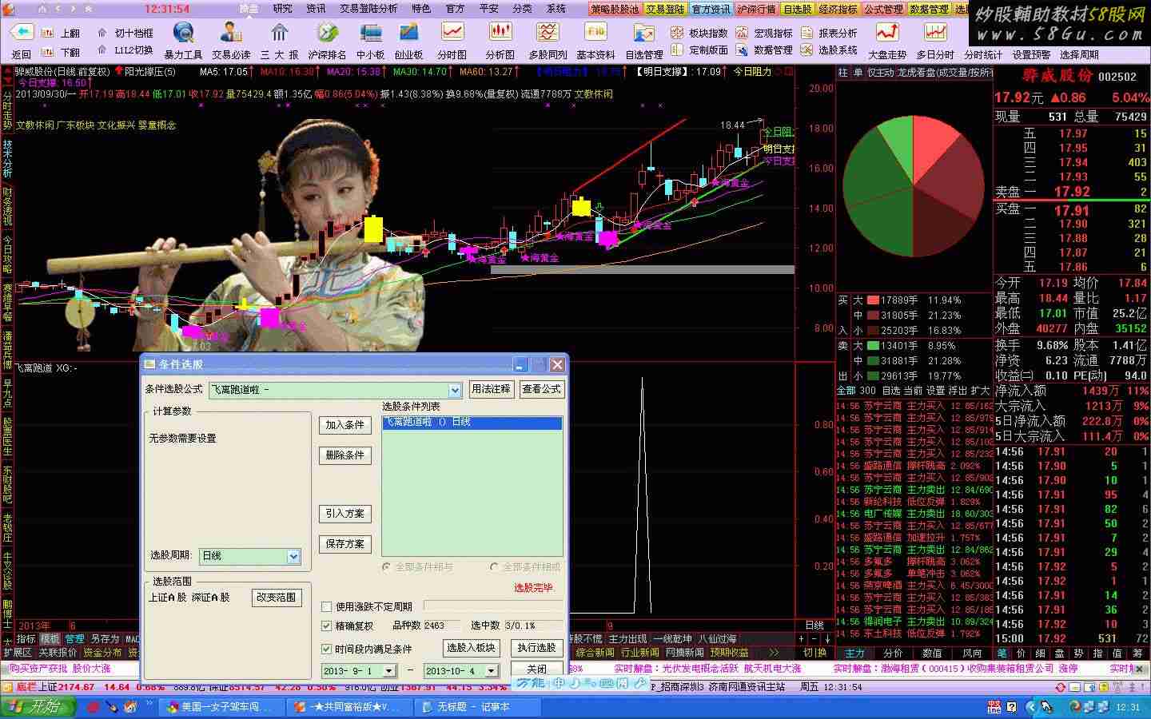Viewport: 1151px width, 719px height.
Task: Open the Windows 开始 start button
Action: [x=38, y=707]
